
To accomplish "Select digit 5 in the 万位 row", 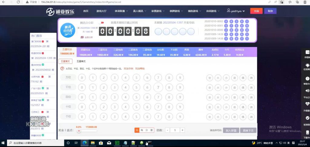I will click(136, 78).
